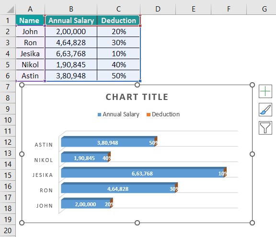This screenshot has height=237, width=276.
Task: Click the Deduction header cell
Action: 119,21
